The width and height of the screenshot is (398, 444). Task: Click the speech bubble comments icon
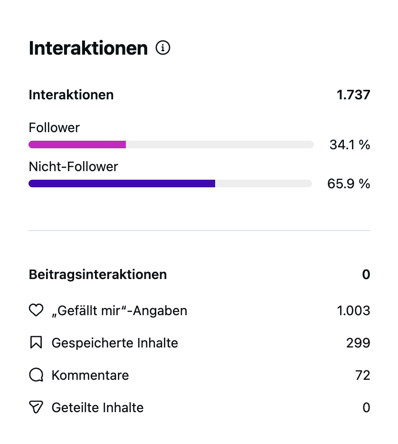click(36, 375)
